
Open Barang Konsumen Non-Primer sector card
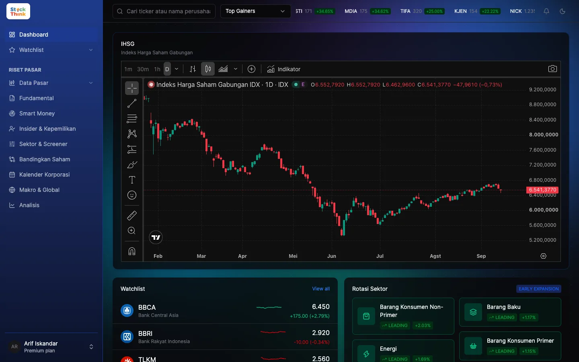[403, 316]
